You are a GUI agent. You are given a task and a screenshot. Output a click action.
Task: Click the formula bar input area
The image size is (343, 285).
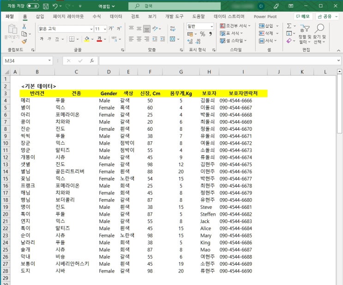(217, 61)
